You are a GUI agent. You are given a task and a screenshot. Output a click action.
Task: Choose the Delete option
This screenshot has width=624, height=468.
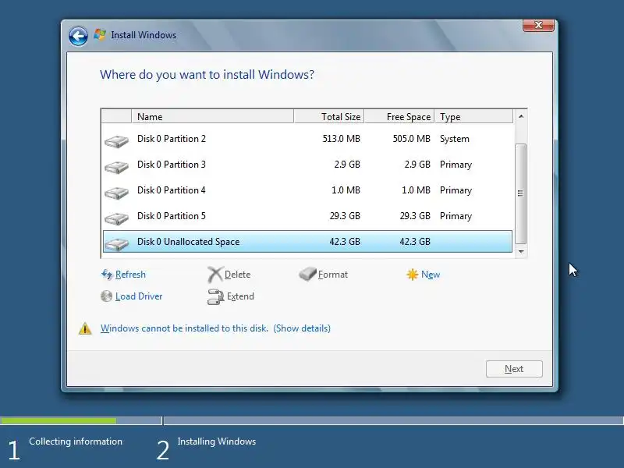(x=237, y=275)
